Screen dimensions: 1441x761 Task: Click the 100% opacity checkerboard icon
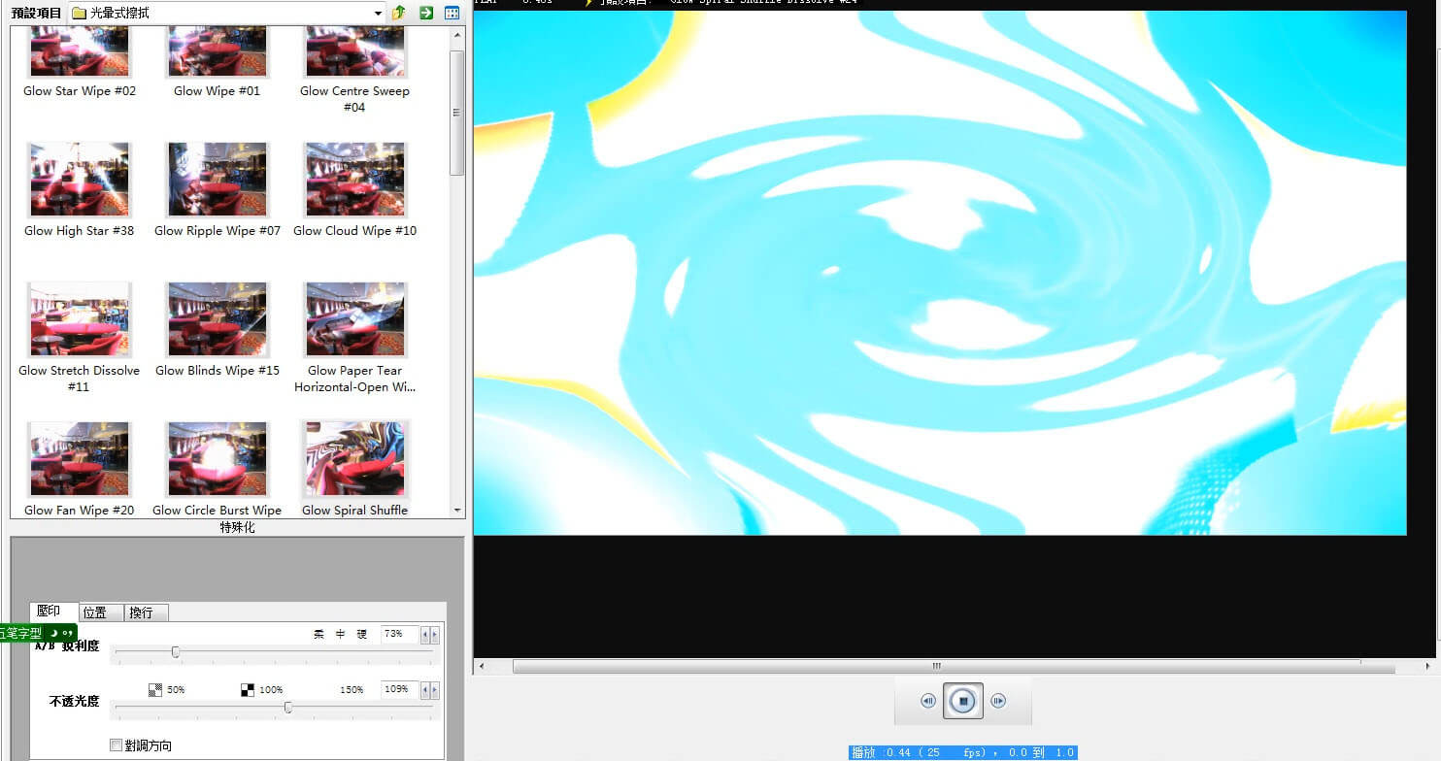pyautogui.click(x=248, y=690)
